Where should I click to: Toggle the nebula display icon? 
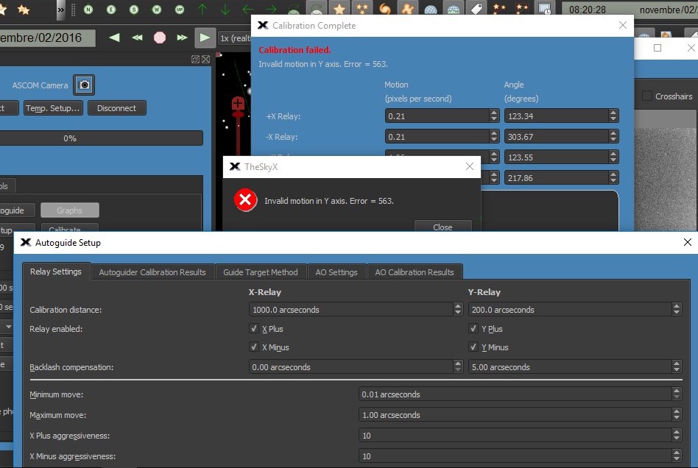408,8
